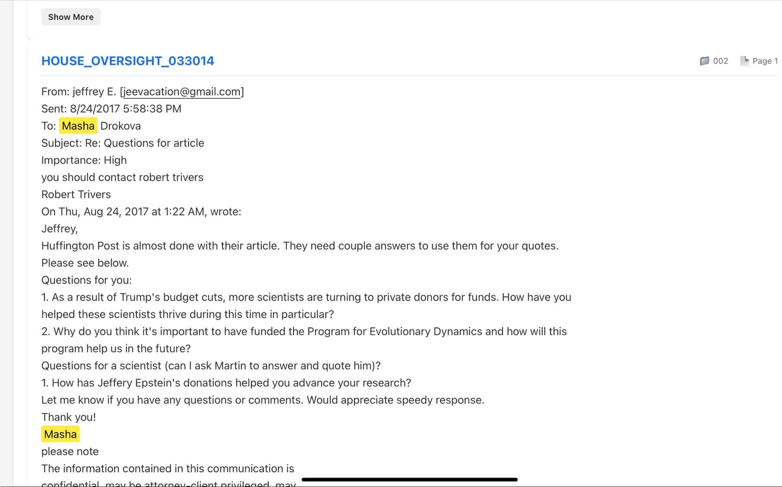782x487 pixels.
Task: Tap the home indicator bar at bottom
Action: click(409, 480)
